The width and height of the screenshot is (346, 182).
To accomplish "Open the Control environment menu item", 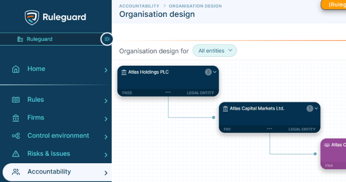I will pos(58,136).
